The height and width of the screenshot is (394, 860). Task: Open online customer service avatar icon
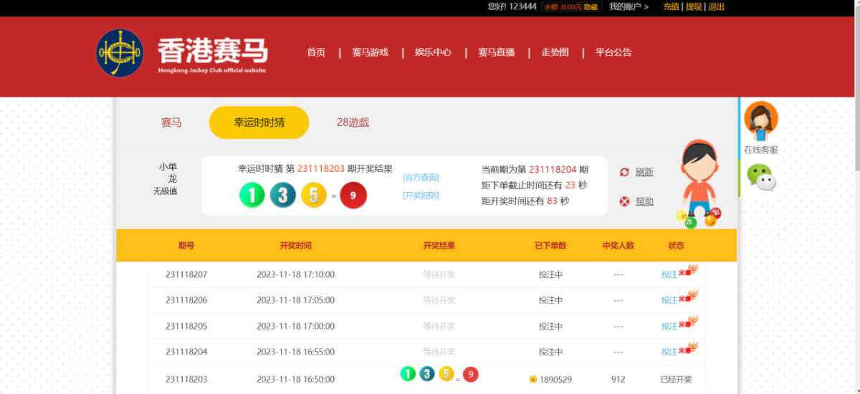click(x=760, y=121)
